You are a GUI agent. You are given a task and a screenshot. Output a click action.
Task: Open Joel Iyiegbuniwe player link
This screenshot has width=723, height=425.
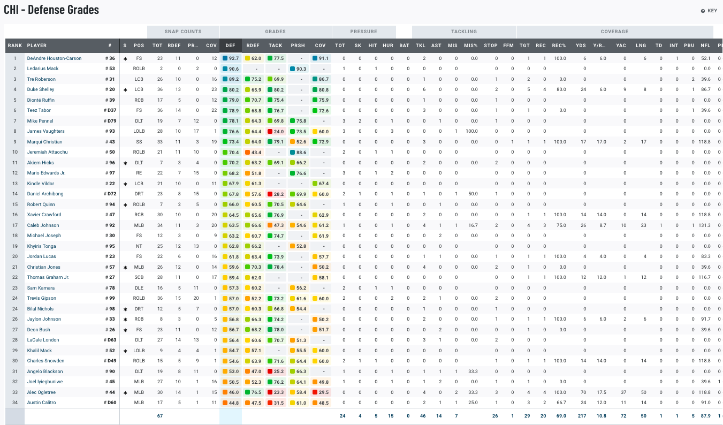click(45, 382)
